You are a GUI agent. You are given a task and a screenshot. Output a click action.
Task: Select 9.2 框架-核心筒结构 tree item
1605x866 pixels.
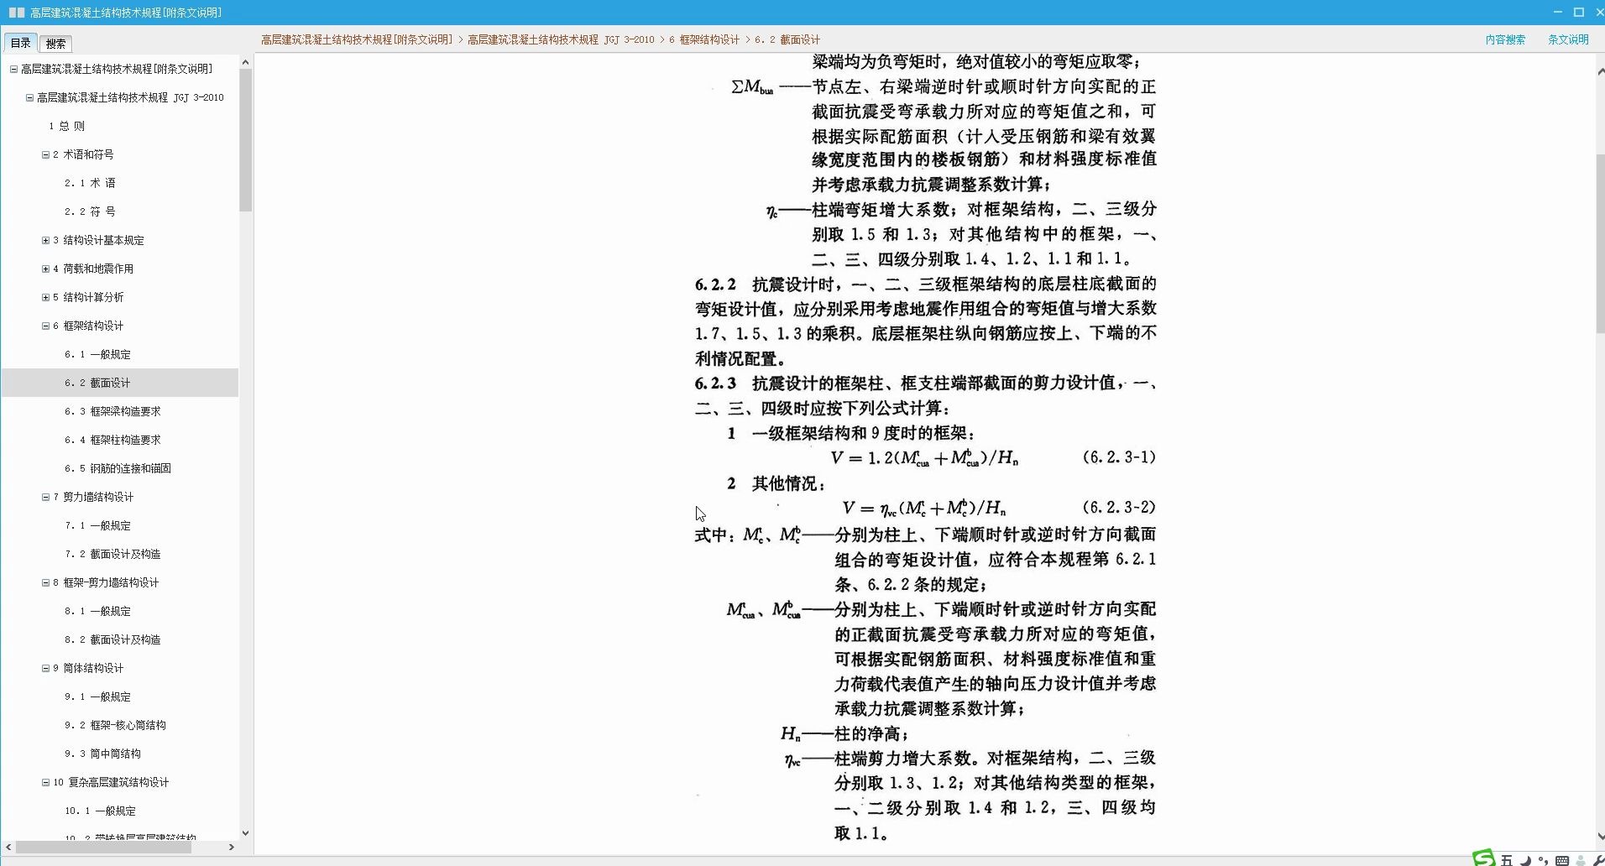[x=115, y=725]
